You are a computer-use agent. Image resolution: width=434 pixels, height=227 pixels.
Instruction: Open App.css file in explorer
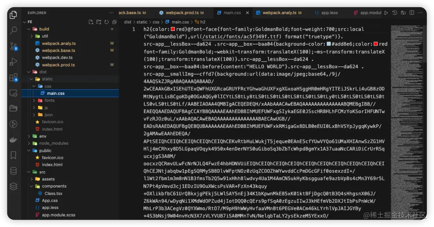50,200
